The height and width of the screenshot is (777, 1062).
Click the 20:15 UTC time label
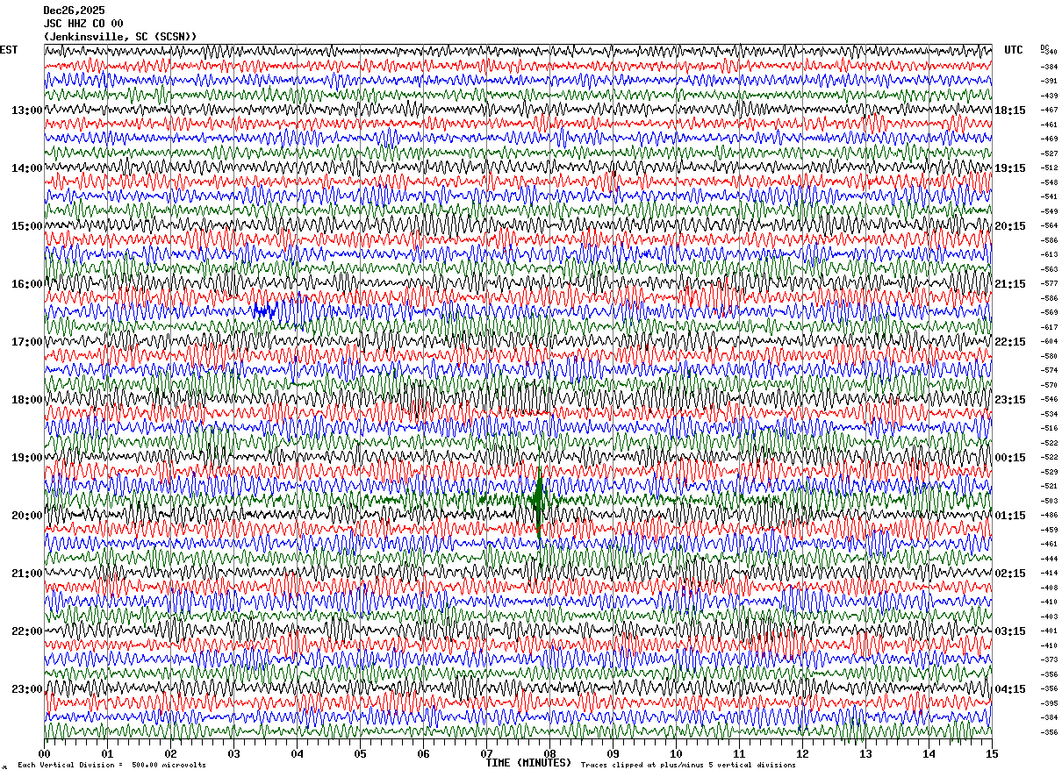tap(1010, 226)
